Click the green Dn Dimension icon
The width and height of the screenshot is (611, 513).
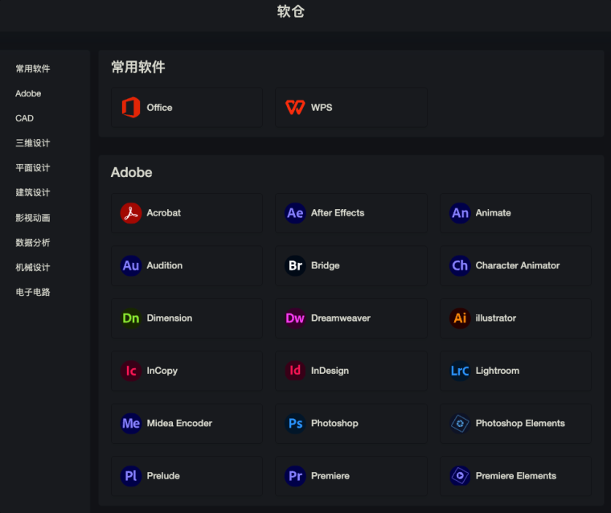point(131,318)
